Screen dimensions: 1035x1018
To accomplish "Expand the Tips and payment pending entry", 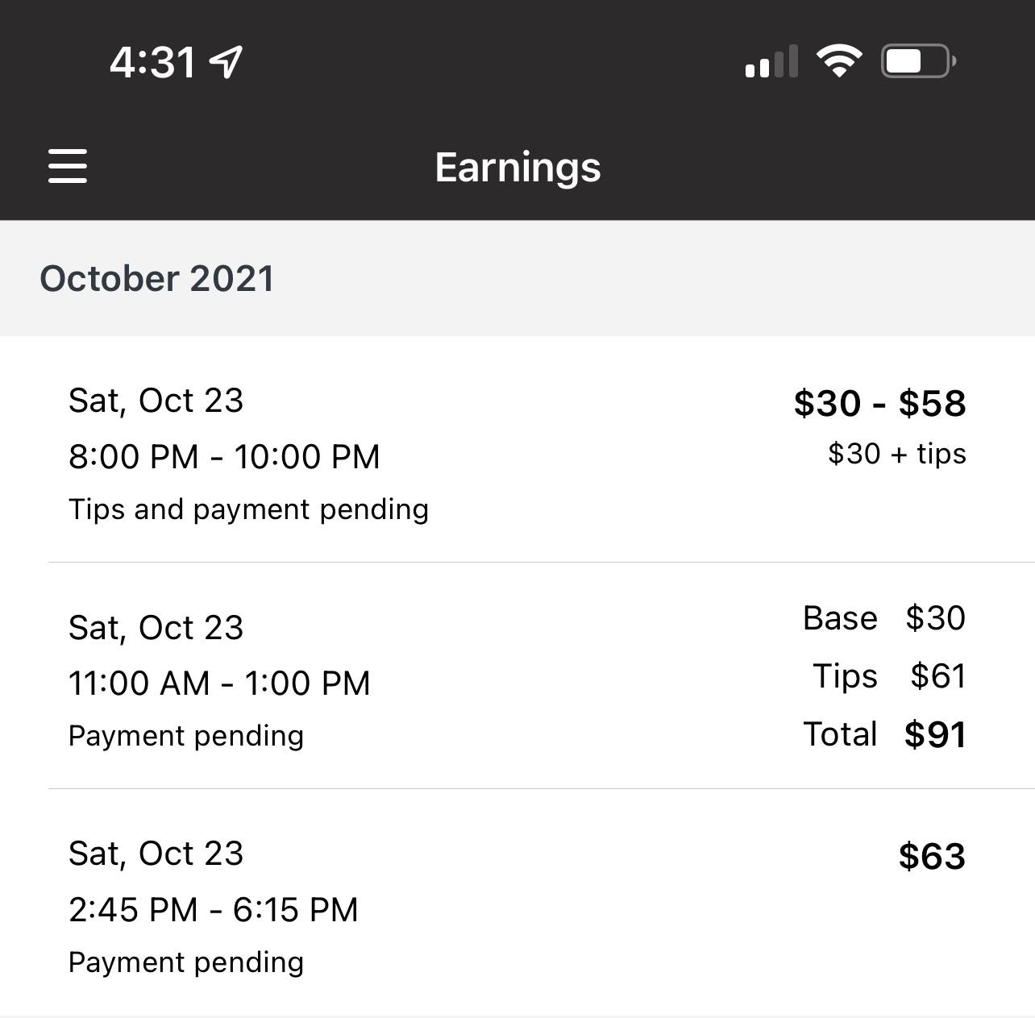I will click(249, 509).
